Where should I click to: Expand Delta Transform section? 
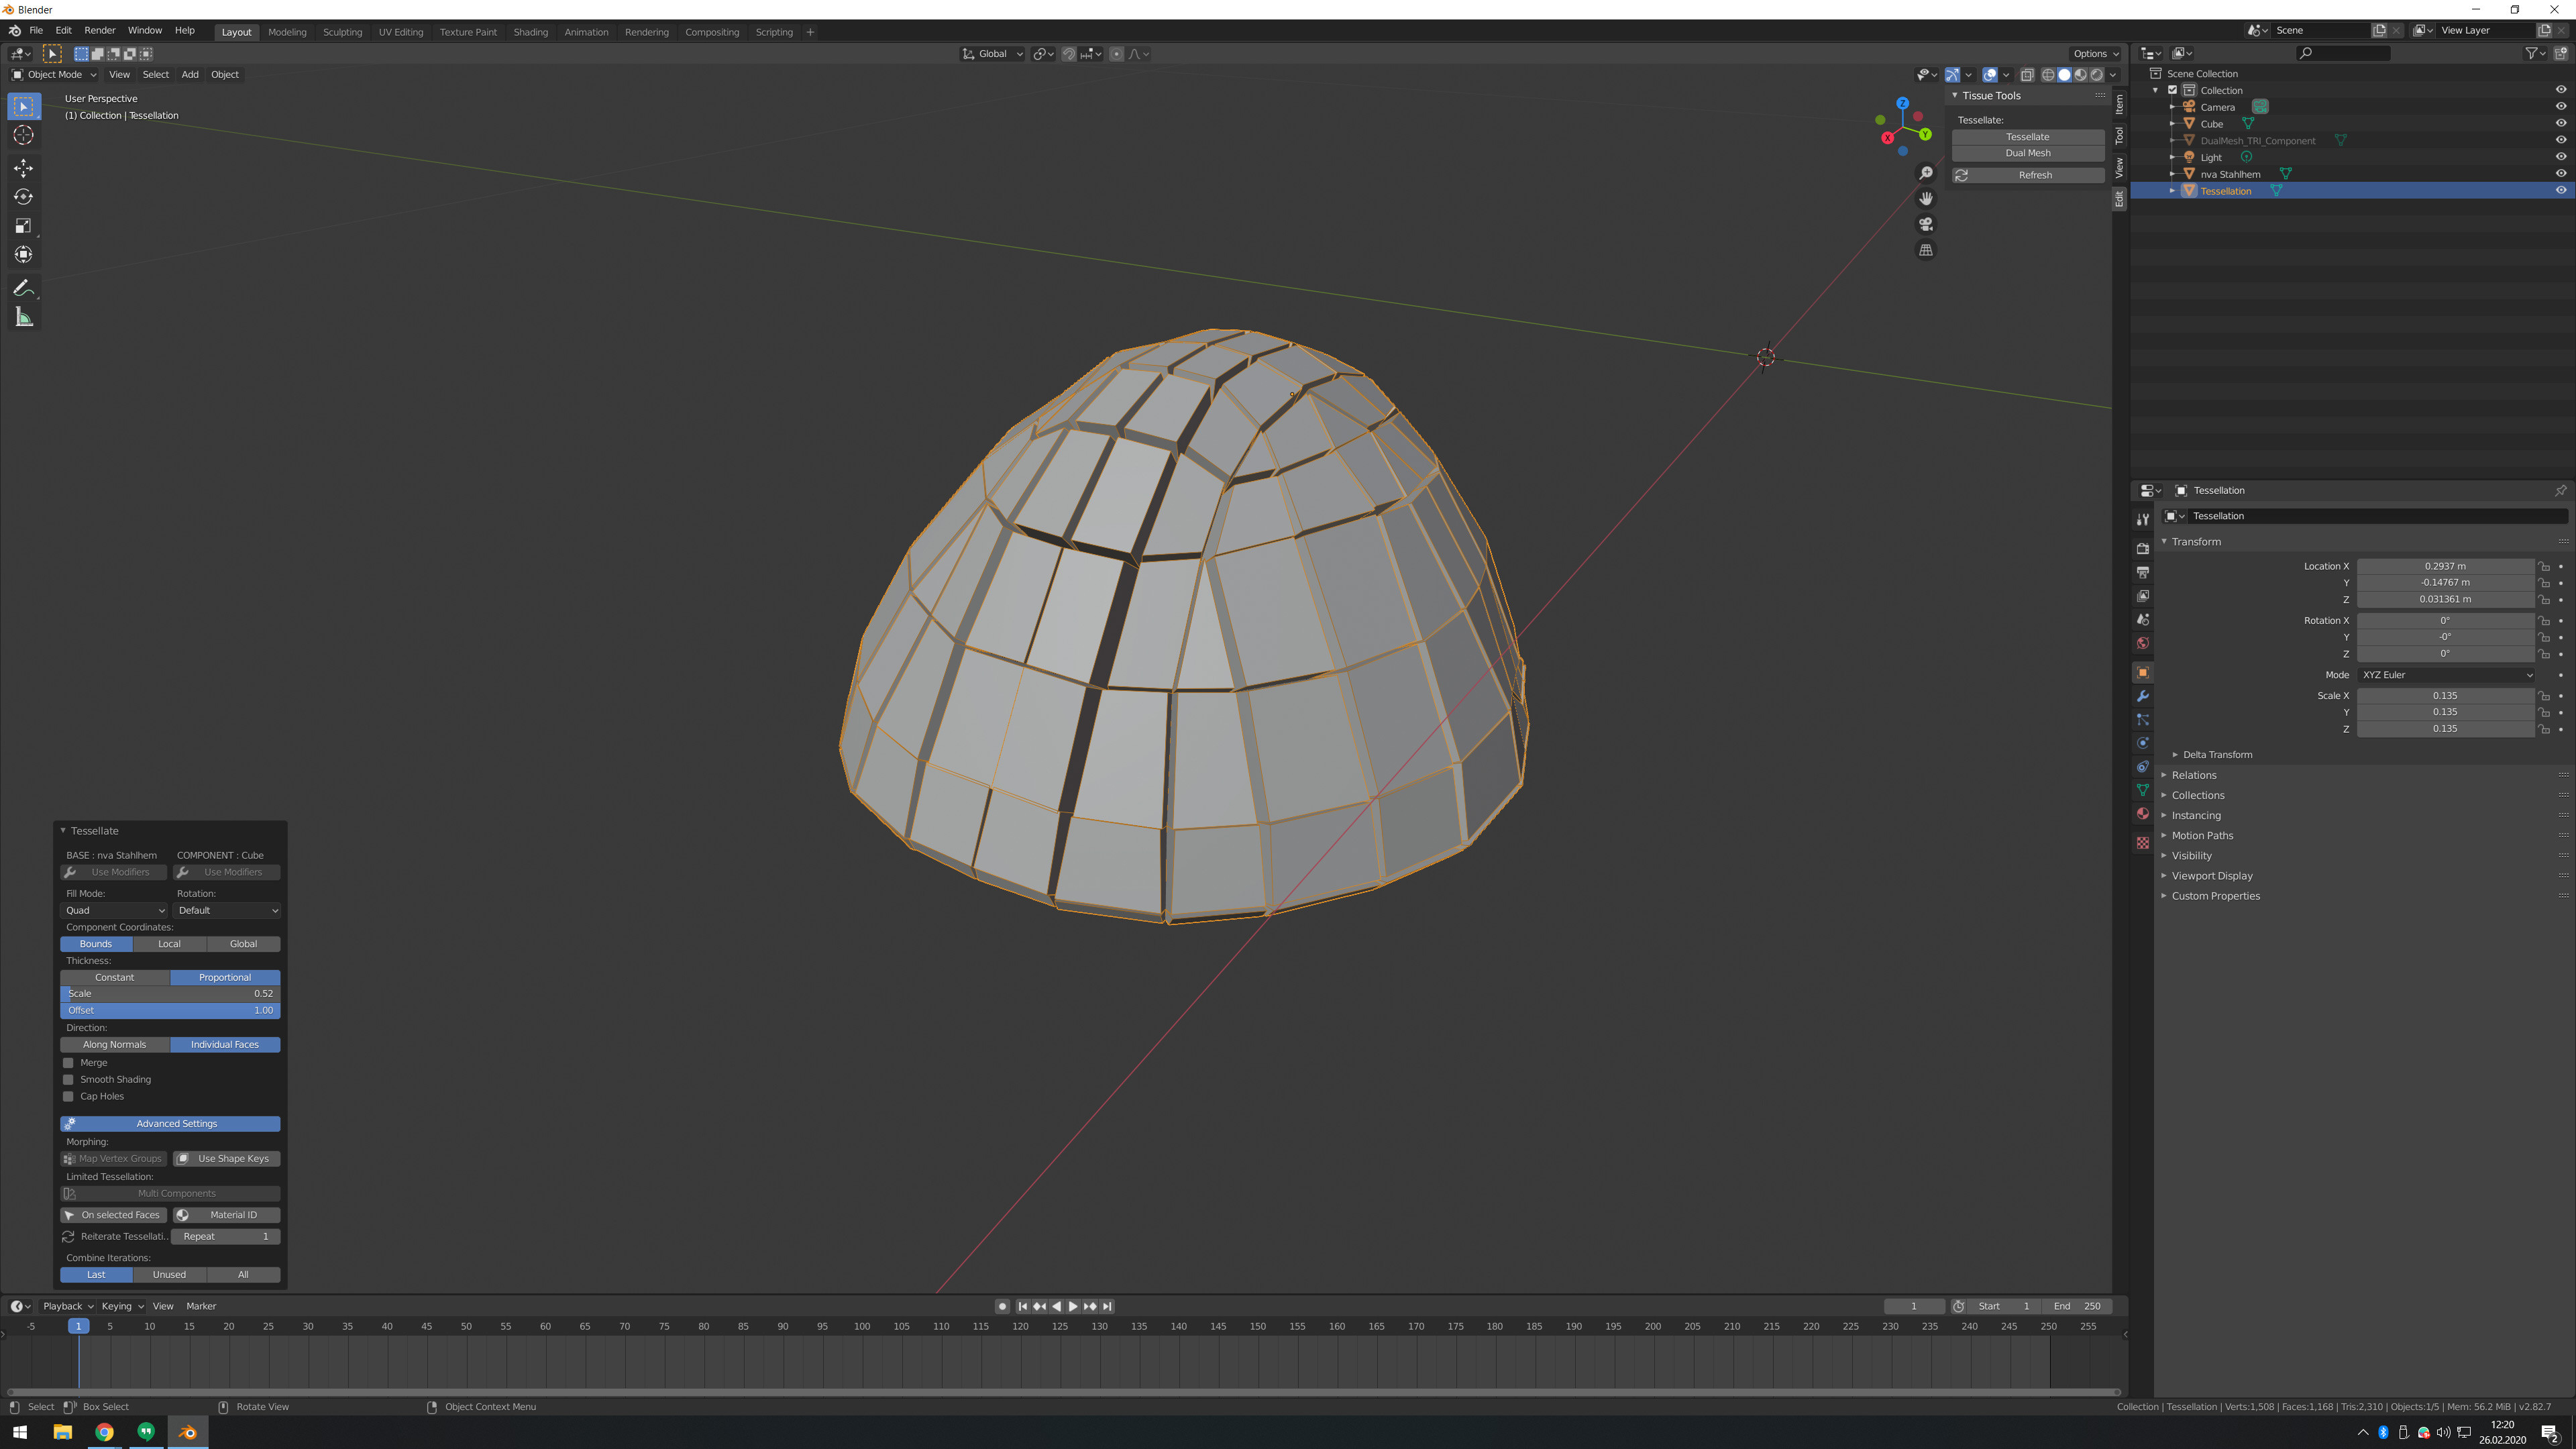pos(2217,755)
